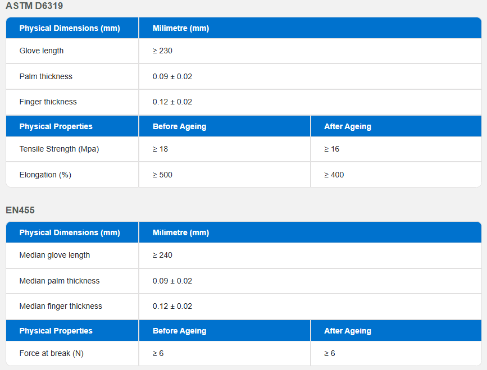Select the Glove length row label
Screen dimensions: 487x370
(42, 51)
